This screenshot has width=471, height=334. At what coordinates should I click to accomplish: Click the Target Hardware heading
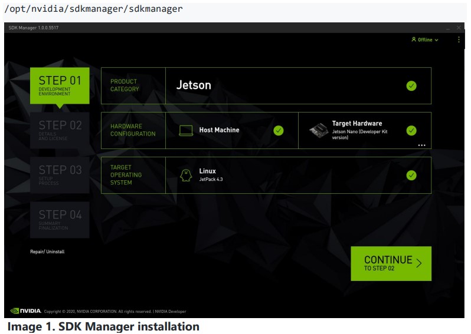point(357,123)
